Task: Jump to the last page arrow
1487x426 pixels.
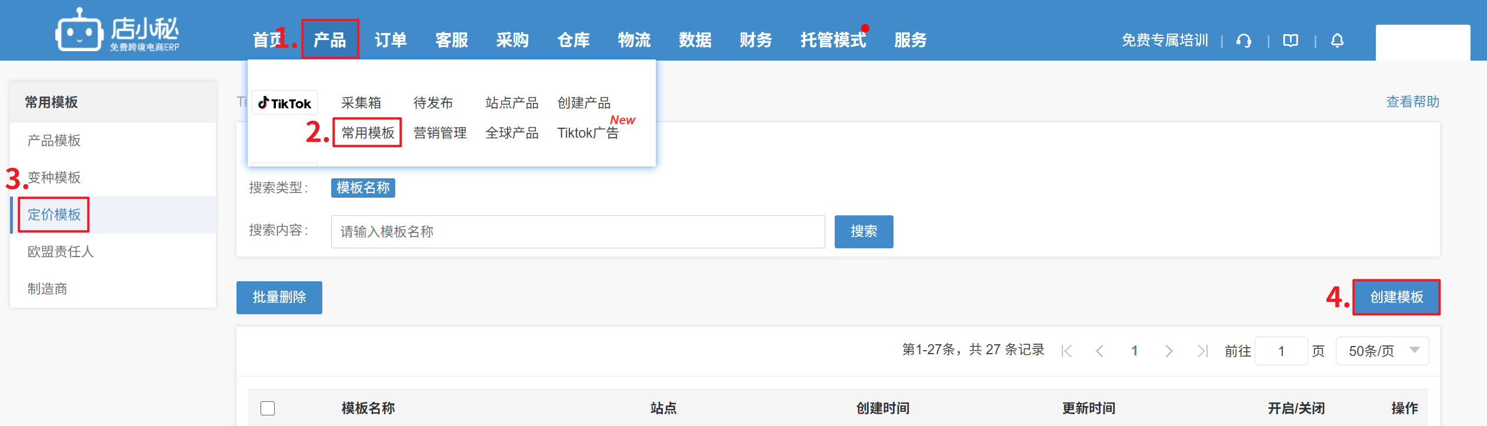Action: (1202, 351)
